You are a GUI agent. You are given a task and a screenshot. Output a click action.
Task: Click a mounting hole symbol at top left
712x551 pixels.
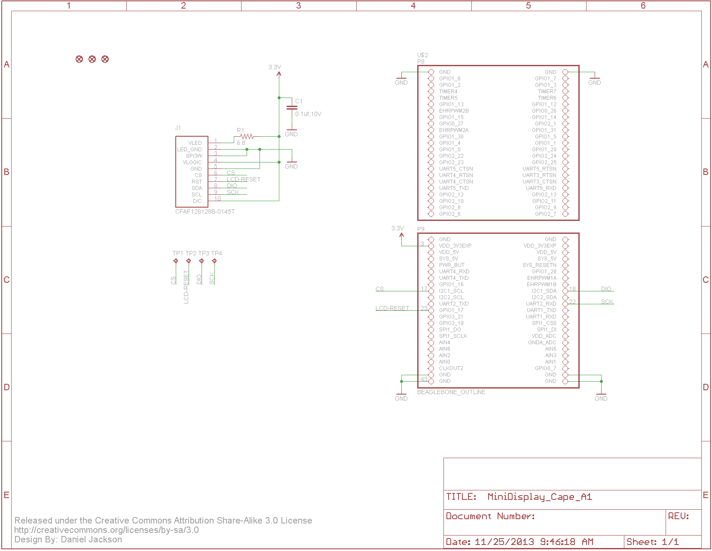coord(79,59)
